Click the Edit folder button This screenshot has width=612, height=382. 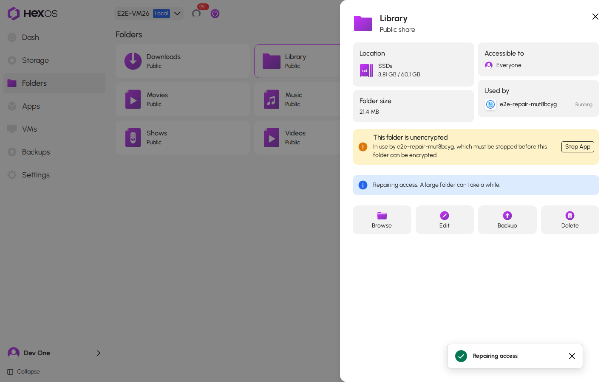(x=445, y=220)
